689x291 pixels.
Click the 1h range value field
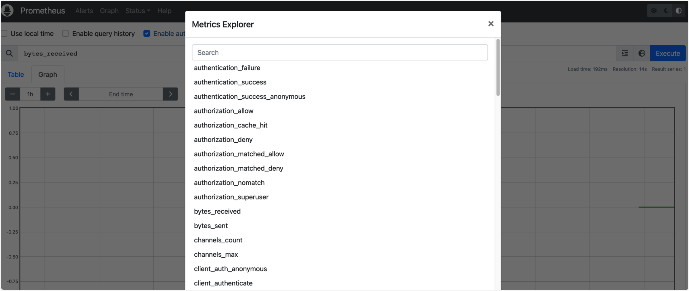[30, 94]
